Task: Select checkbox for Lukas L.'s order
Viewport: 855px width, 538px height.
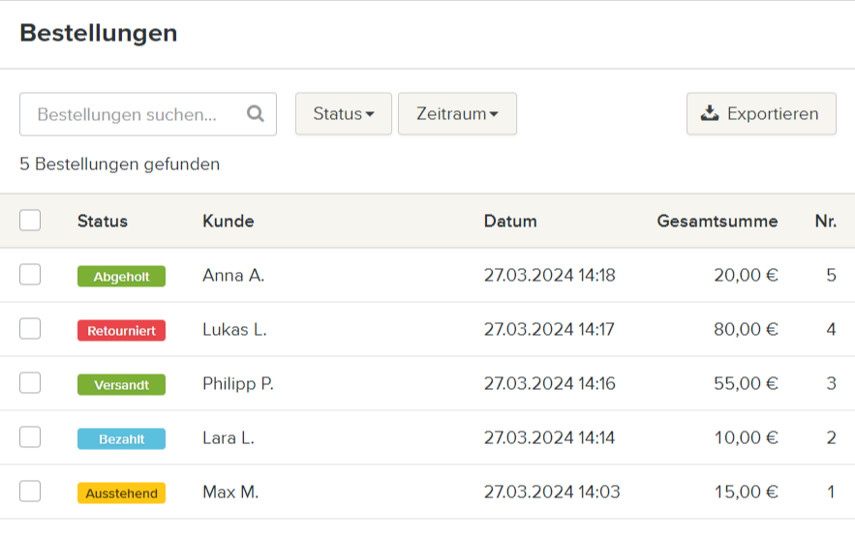Action: (x=30, y=329)
